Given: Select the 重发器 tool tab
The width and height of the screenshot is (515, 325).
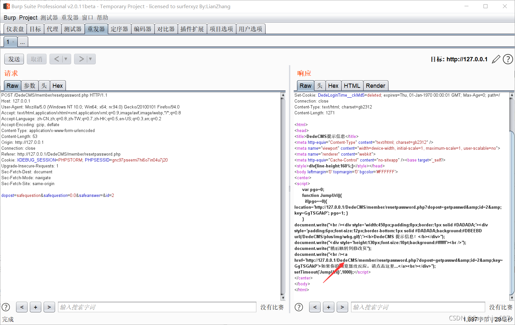Looking at the screenshot, I should click(x=96, y=29).
